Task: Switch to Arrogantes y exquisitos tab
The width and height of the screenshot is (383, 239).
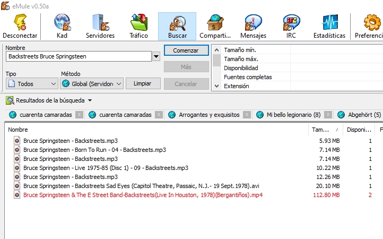Action: coord(209,115)
